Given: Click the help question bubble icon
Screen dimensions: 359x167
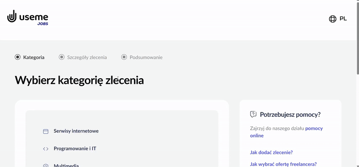Looking at the screenshot, I should [253, 114].
